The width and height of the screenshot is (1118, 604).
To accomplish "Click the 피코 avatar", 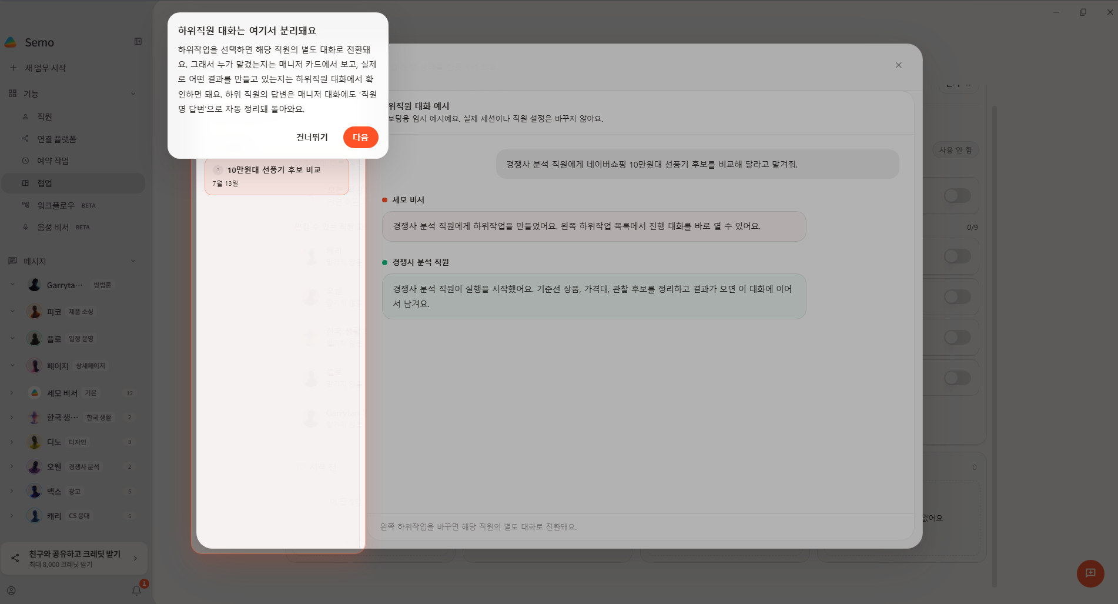I will tap(35, 312).
